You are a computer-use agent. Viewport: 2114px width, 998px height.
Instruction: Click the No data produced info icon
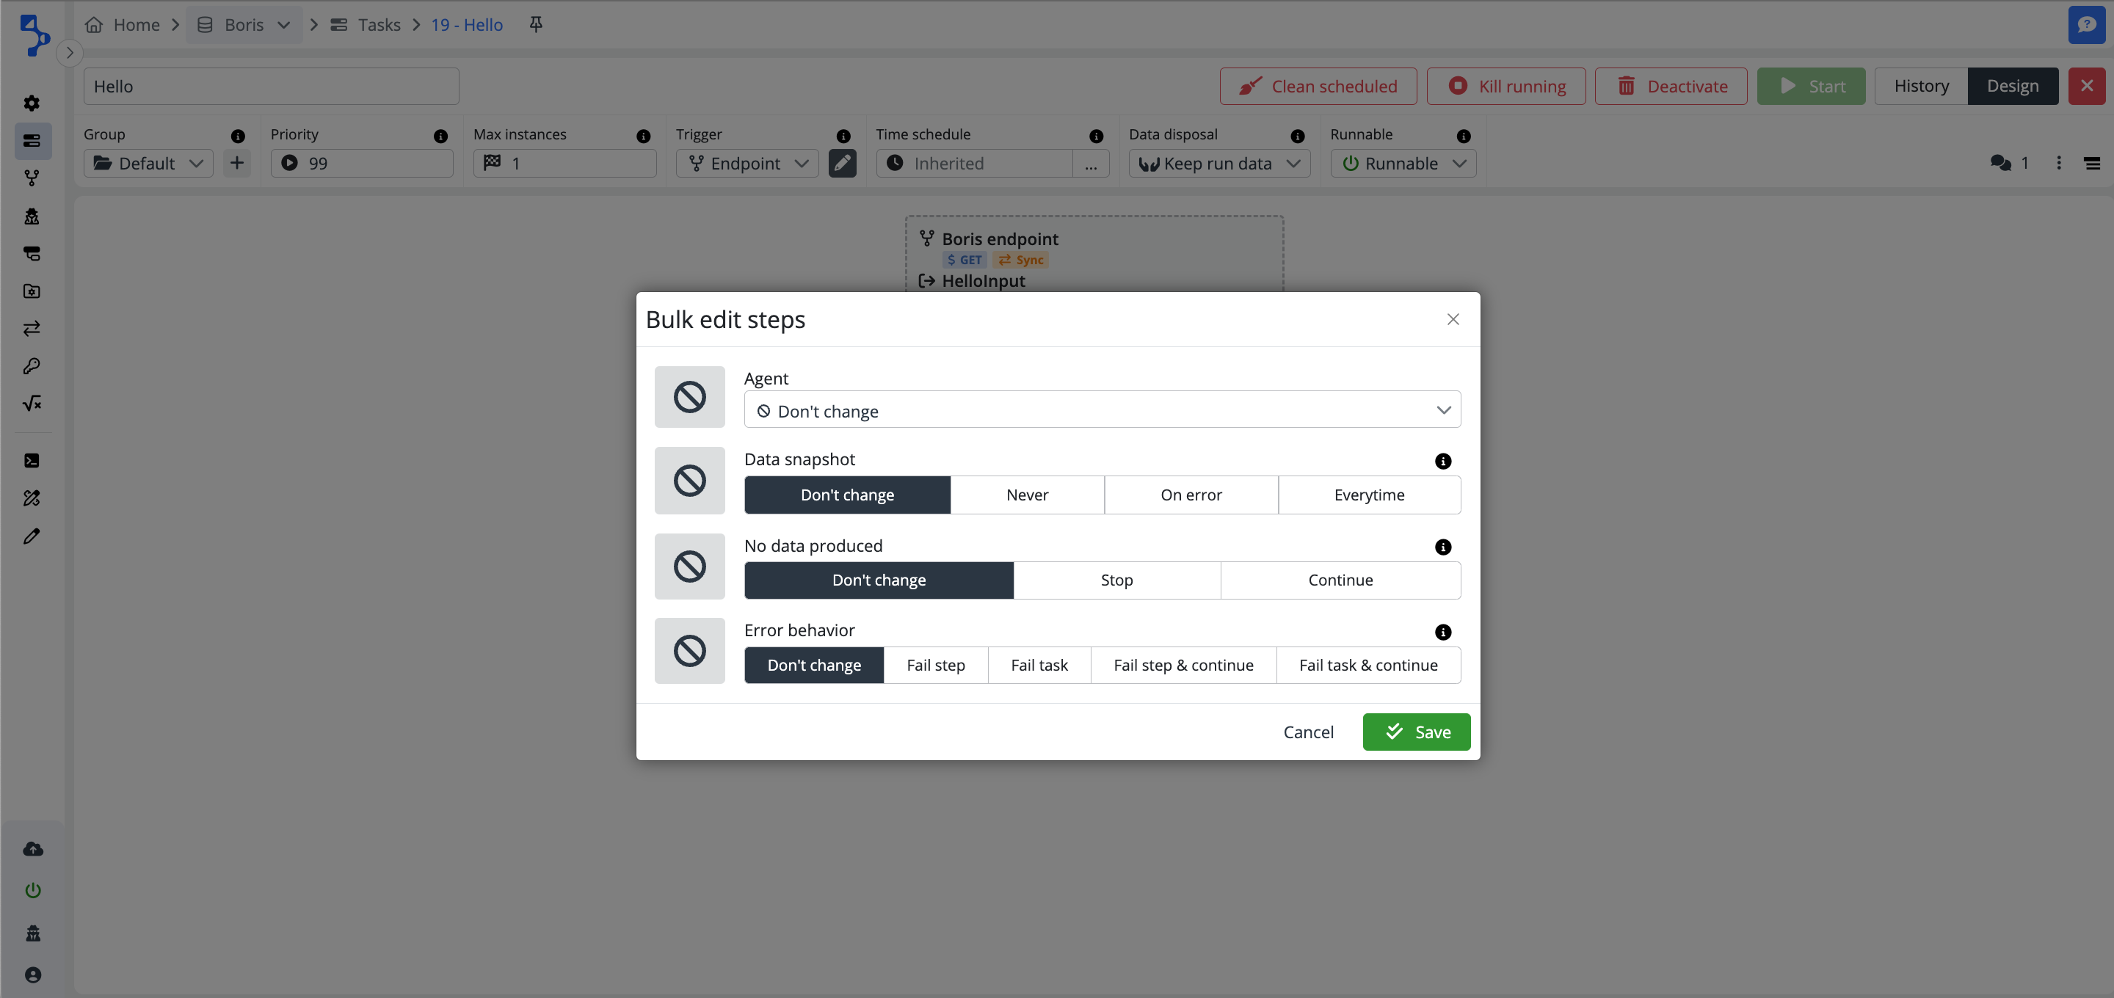tap(1442, 547)
